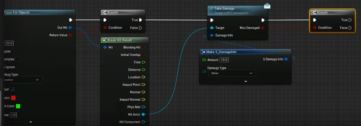Click the Hit Component output pin
The height and width of the screenshot is (126, 361).
pyautogui.click(x=143, y=122)
